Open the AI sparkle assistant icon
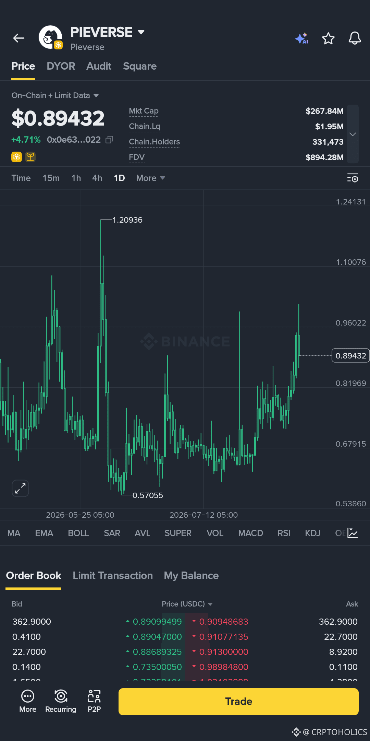The height and width of the screenshot is (741, 370). point(302,38)
